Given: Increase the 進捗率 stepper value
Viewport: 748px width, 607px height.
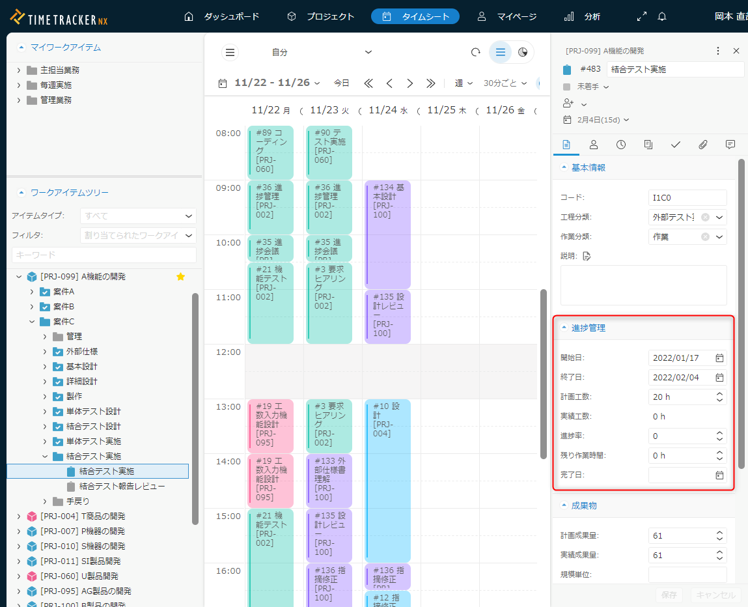Looking at the screenshot, I should click(719, 432).
